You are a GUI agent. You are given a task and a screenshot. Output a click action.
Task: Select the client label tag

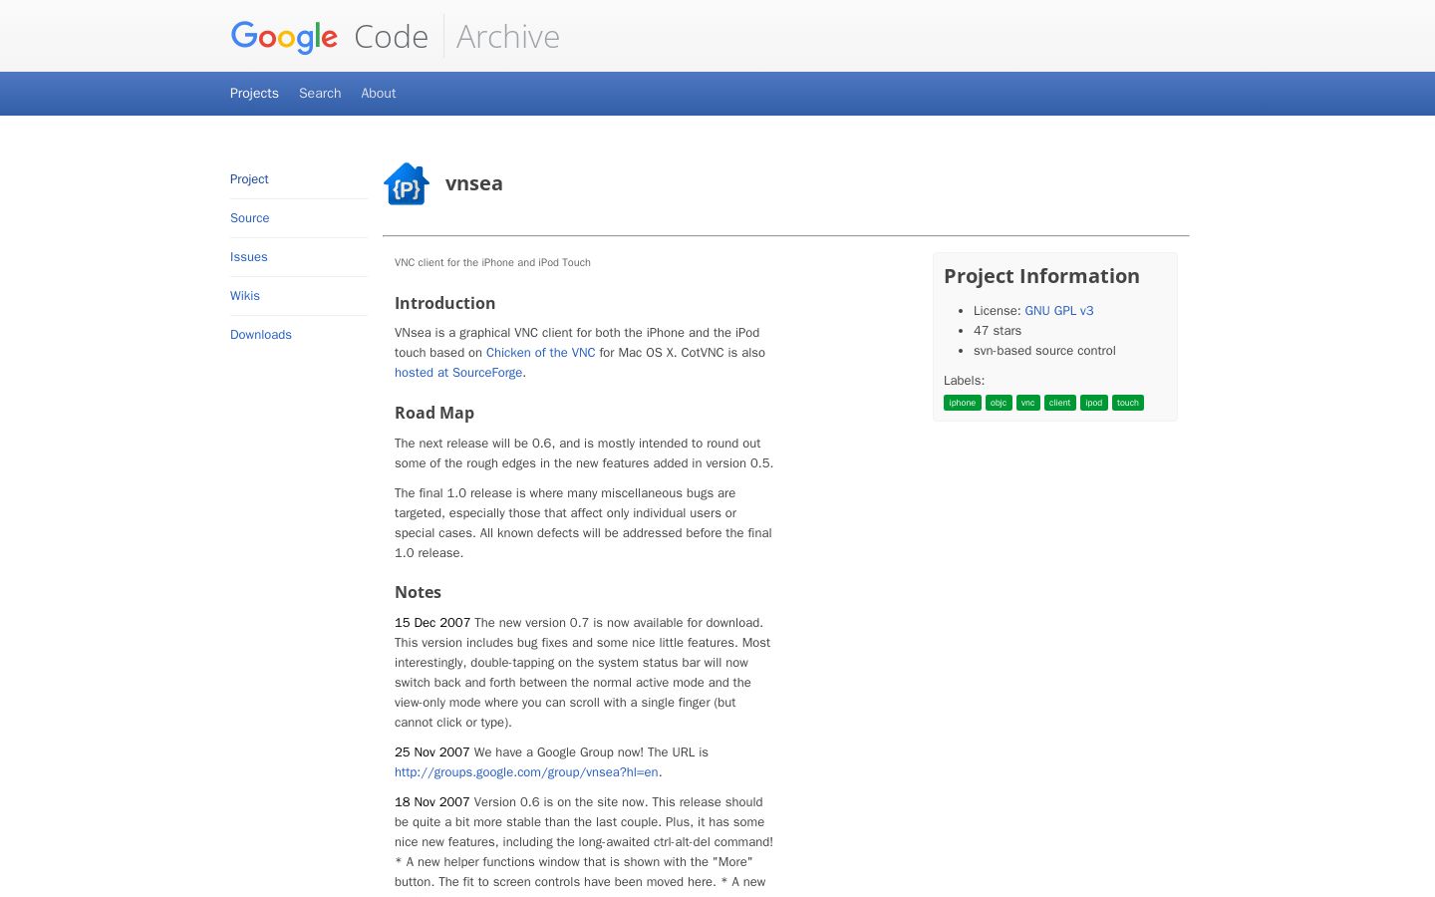pos(1060,403)
